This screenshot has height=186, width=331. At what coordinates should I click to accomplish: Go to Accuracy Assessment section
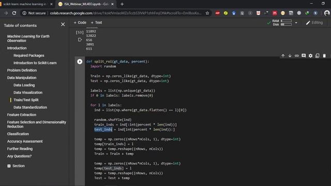coord(25,141)
